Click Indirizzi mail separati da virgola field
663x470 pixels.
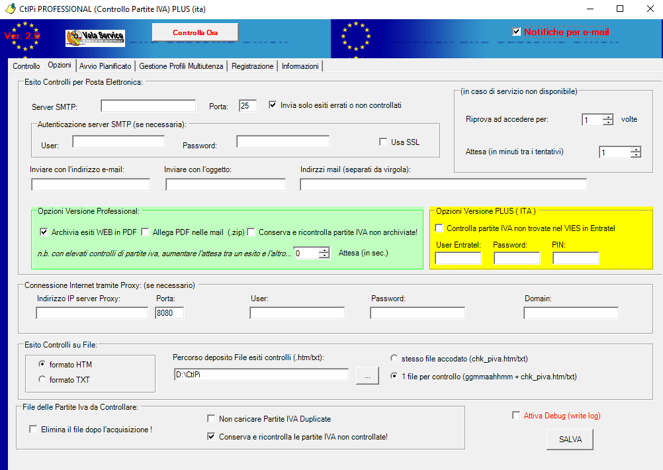[443, 185]
